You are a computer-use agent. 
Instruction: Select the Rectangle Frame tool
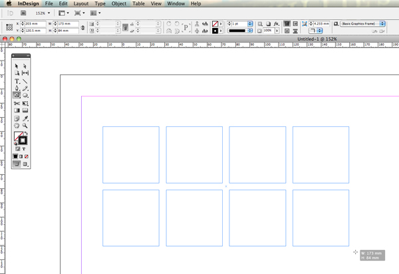[17, 95]
